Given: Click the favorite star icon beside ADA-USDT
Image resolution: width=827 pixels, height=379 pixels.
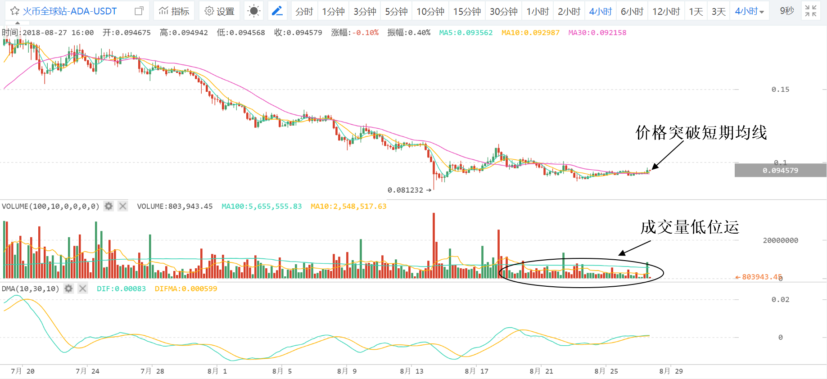Looking at the screenshot, I should 14,11.
